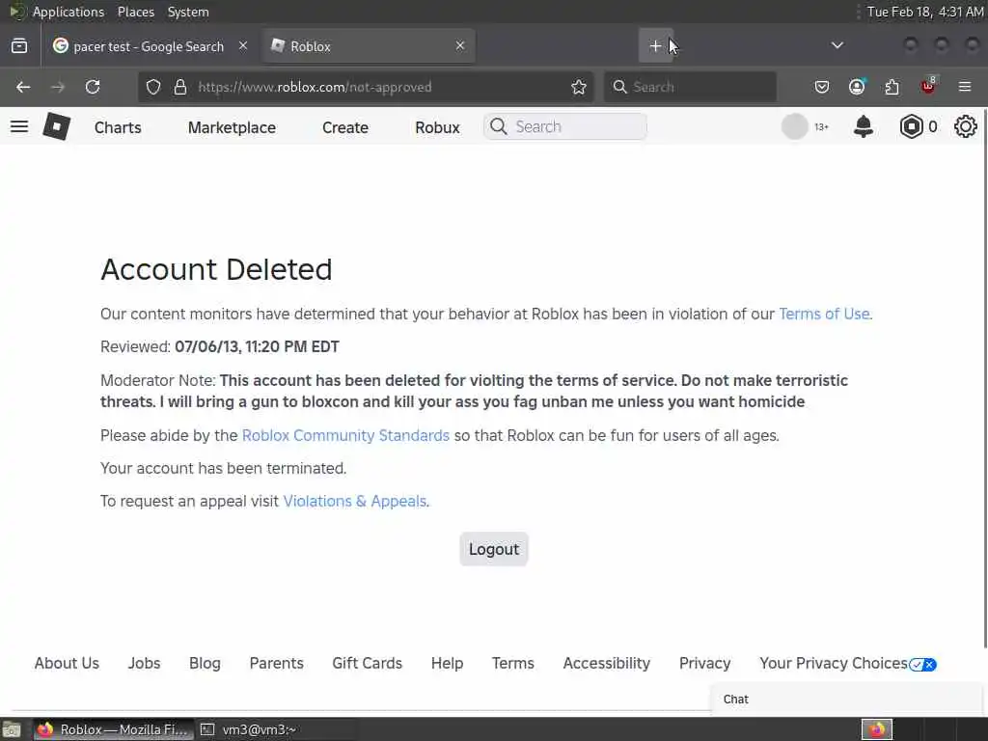This screenshot has height=741, width=988.
Task: Reload the page in Firefox
Action: 93,87
